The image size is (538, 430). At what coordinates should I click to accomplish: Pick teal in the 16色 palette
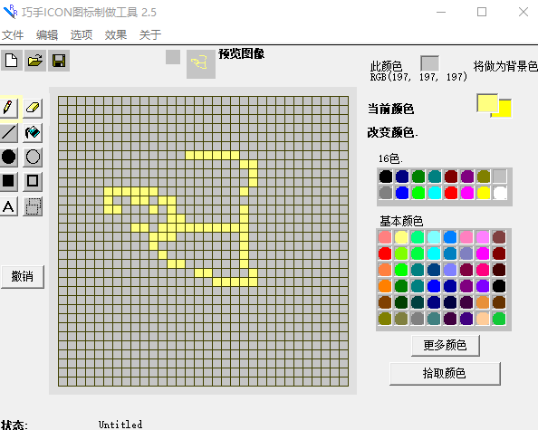point(435,177)
